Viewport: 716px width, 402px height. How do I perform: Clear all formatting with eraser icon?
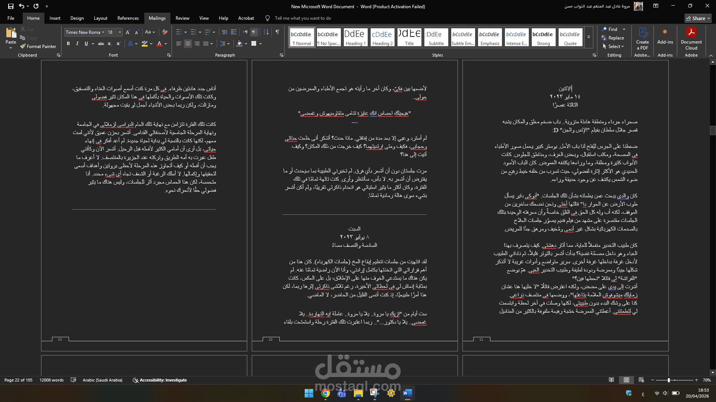pyautogui.click(x=165, y=32)
